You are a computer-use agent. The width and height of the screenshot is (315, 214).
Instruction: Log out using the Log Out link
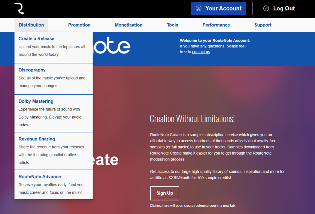click(284, 9)
